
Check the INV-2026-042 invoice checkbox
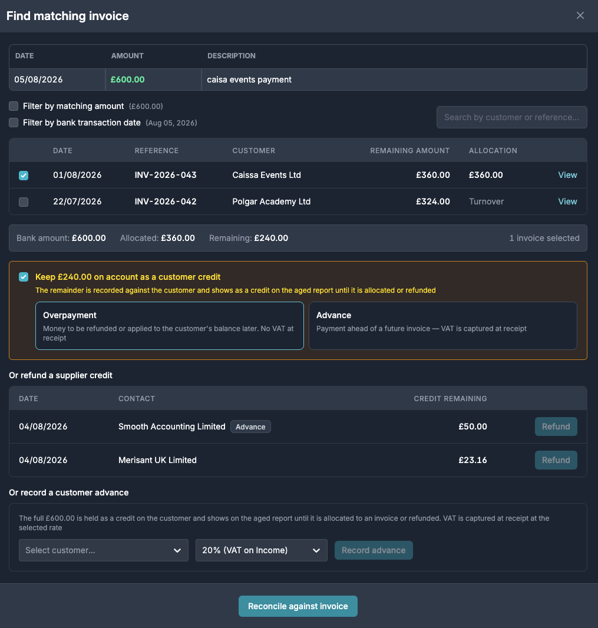tap(24, 202)
